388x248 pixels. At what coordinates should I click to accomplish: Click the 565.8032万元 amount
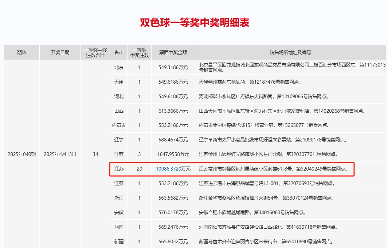[173, 241]
